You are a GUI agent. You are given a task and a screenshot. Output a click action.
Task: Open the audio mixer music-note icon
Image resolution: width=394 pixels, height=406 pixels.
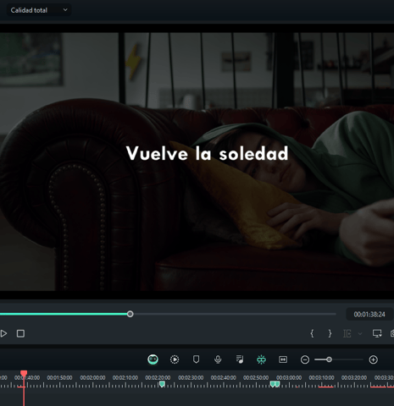(240, 359)
